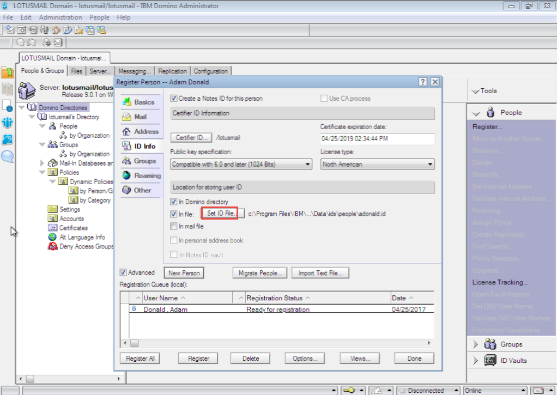This screenshot has height=395, width=557.
Task: Click the Views button
Action: (360, 358)
